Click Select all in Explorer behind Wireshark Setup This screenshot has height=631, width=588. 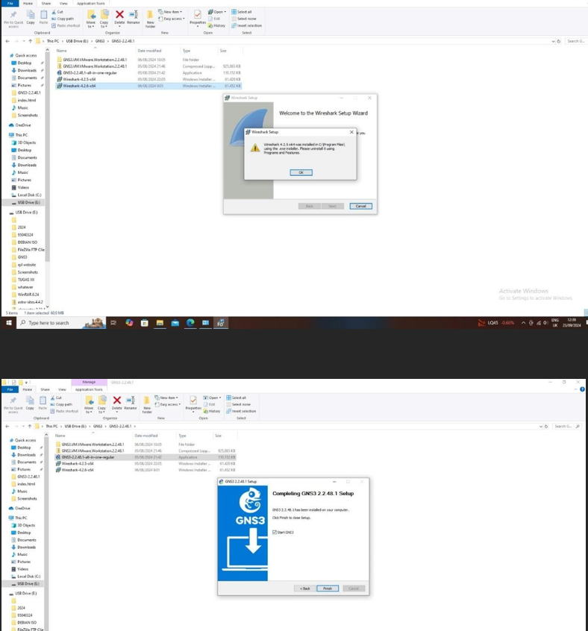242,12
